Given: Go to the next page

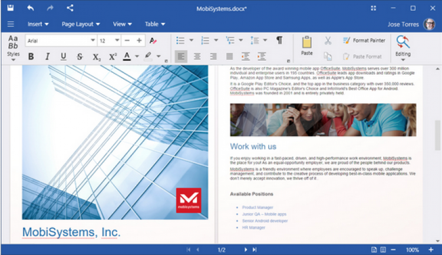Looking at the screenshot, I should point(246,250).
